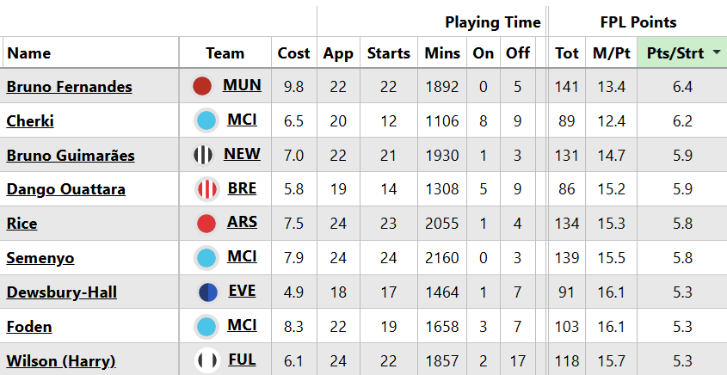Sort by Name column header
This screenshot has height=375, width=727.
(29, 53)
